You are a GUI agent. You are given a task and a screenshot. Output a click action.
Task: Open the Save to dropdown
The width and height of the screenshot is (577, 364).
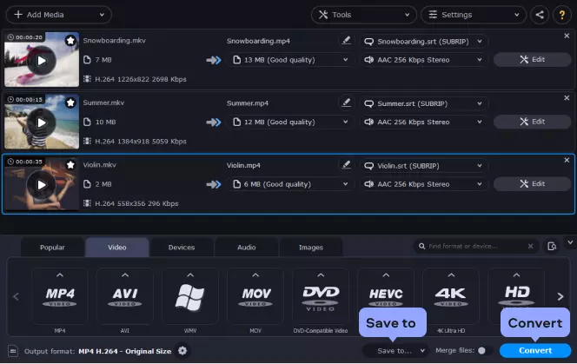[395, 351]
